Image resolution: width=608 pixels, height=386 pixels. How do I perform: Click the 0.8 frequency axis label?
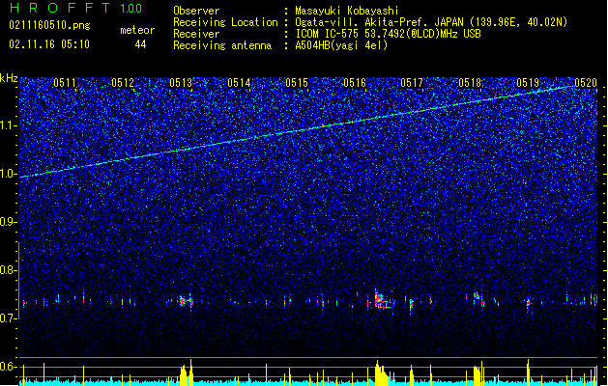[x=9, y=270]
